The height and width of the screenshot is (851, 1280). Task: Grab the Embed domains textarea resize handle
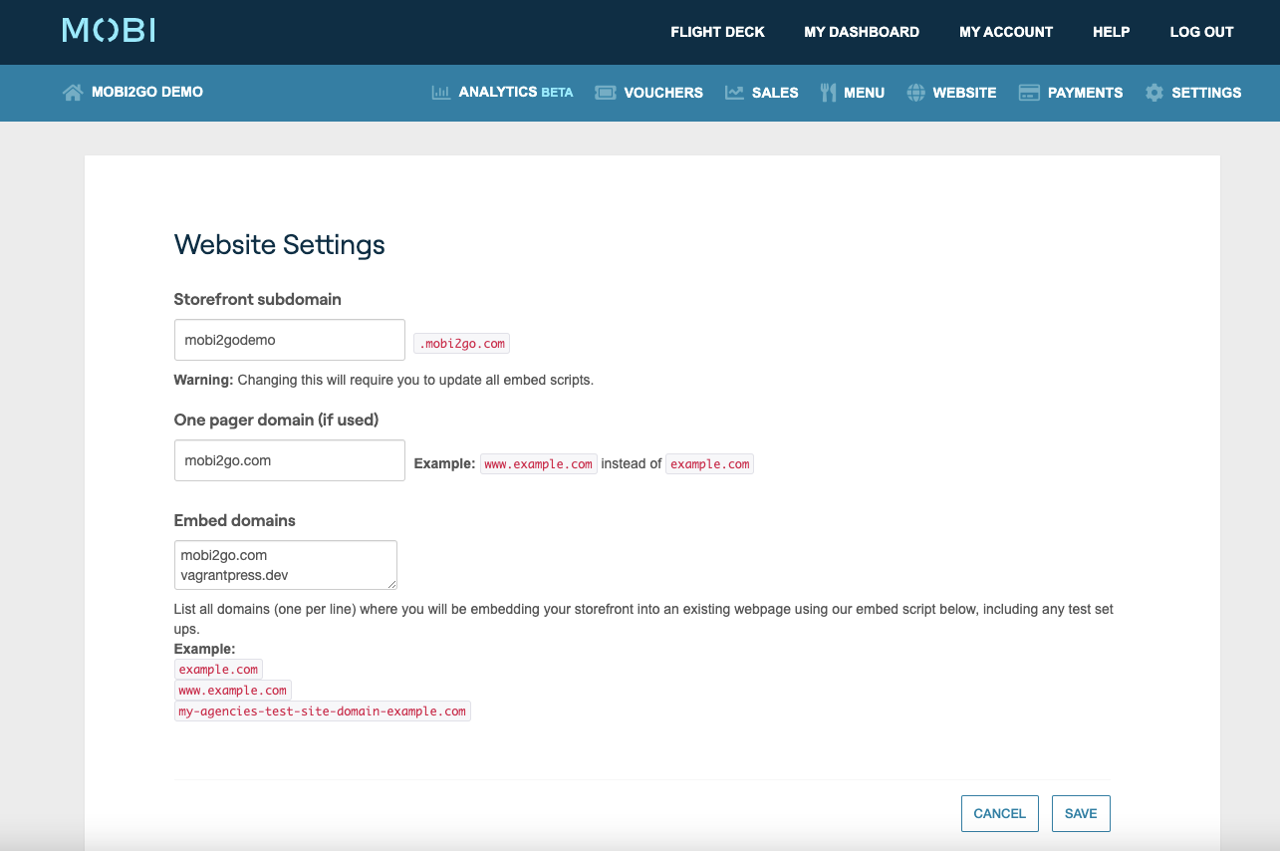click(391, 584)
